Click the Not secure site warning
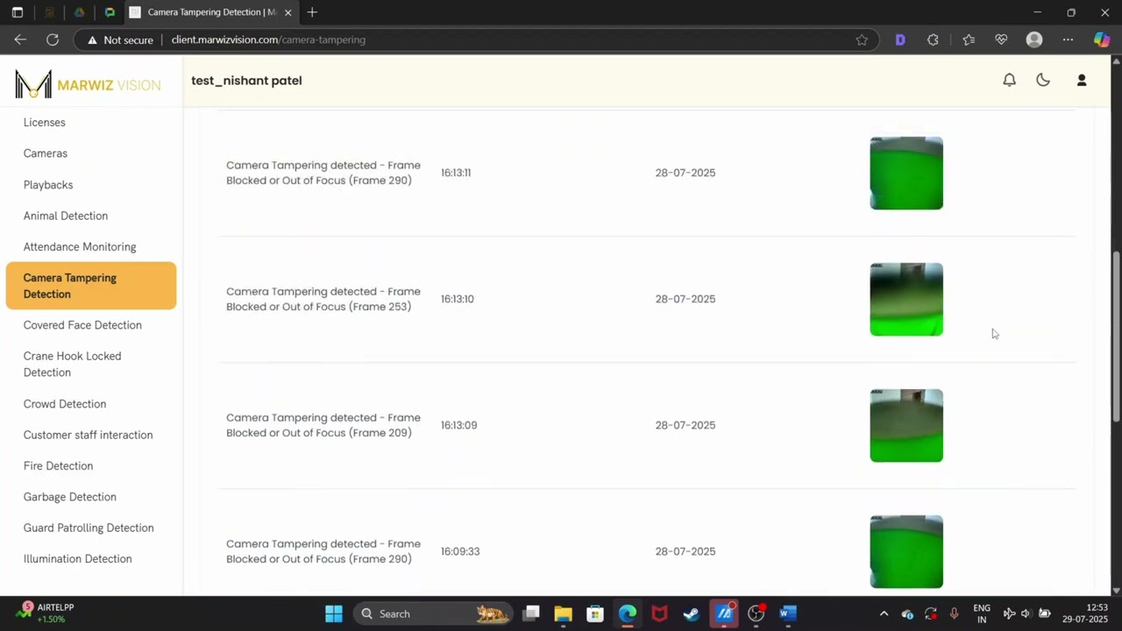Viewport: 1122px width, 631px height. click(x=119, y=39)
